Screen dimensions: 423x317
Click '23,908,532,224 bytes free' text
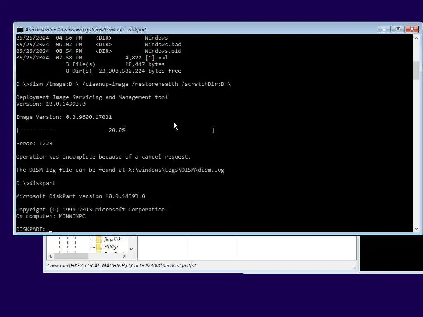pyautogui.click(x=140, y=71)
